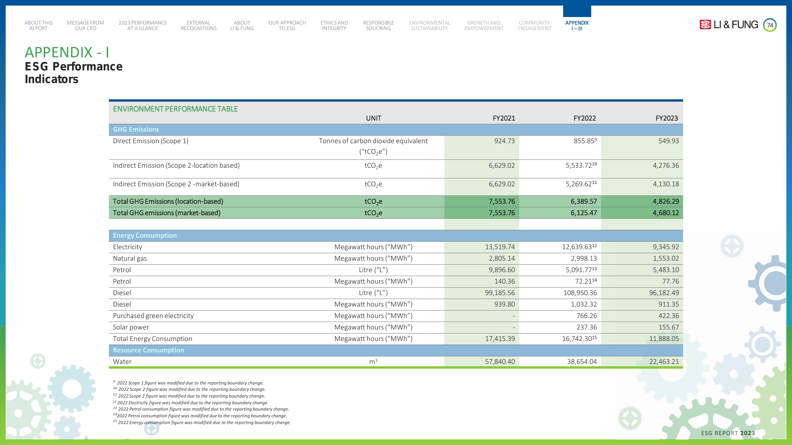Viewport: 792px width, 445px height.
Task: Select the Appendix I–III tab
Action: click(x=577, y=26)
